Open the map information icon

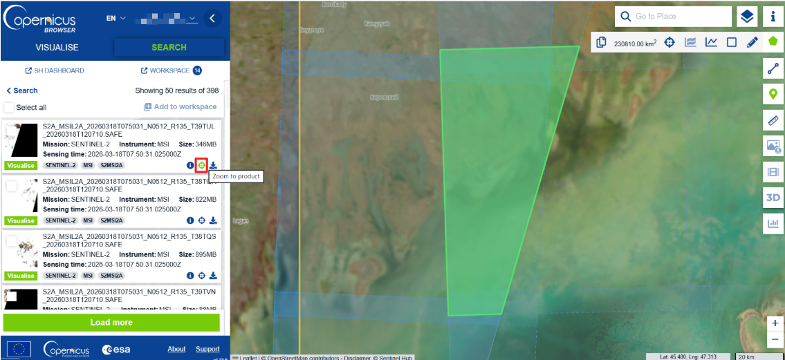[773, 17]
